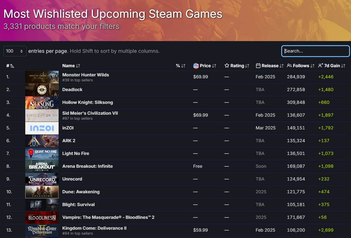Image resolution: width=351 pixels, height=238 pixels.
Task: Click the sort arrows next to Rating
Action: click(247, 66)
